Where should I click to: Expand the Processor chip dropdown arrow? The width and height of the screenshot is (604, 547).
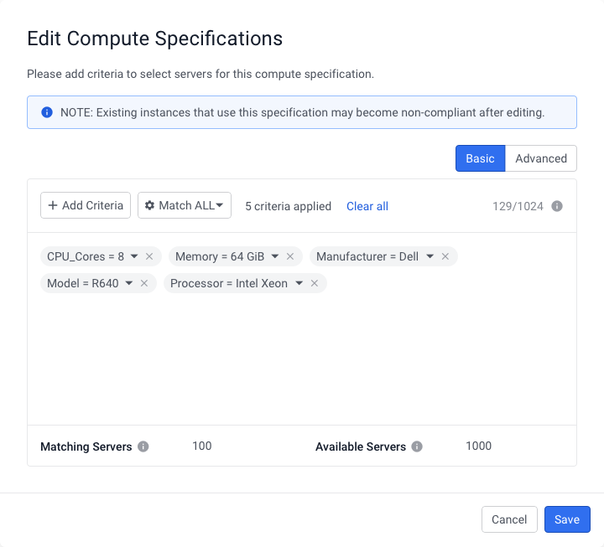coord(299,283)
